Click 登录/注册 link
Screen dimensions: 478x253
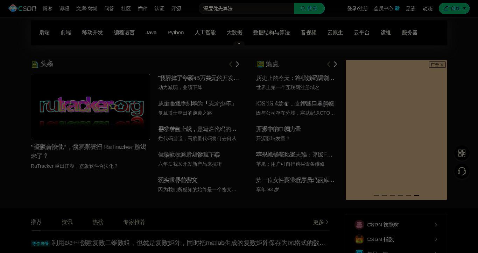click(x=357, y=8)
